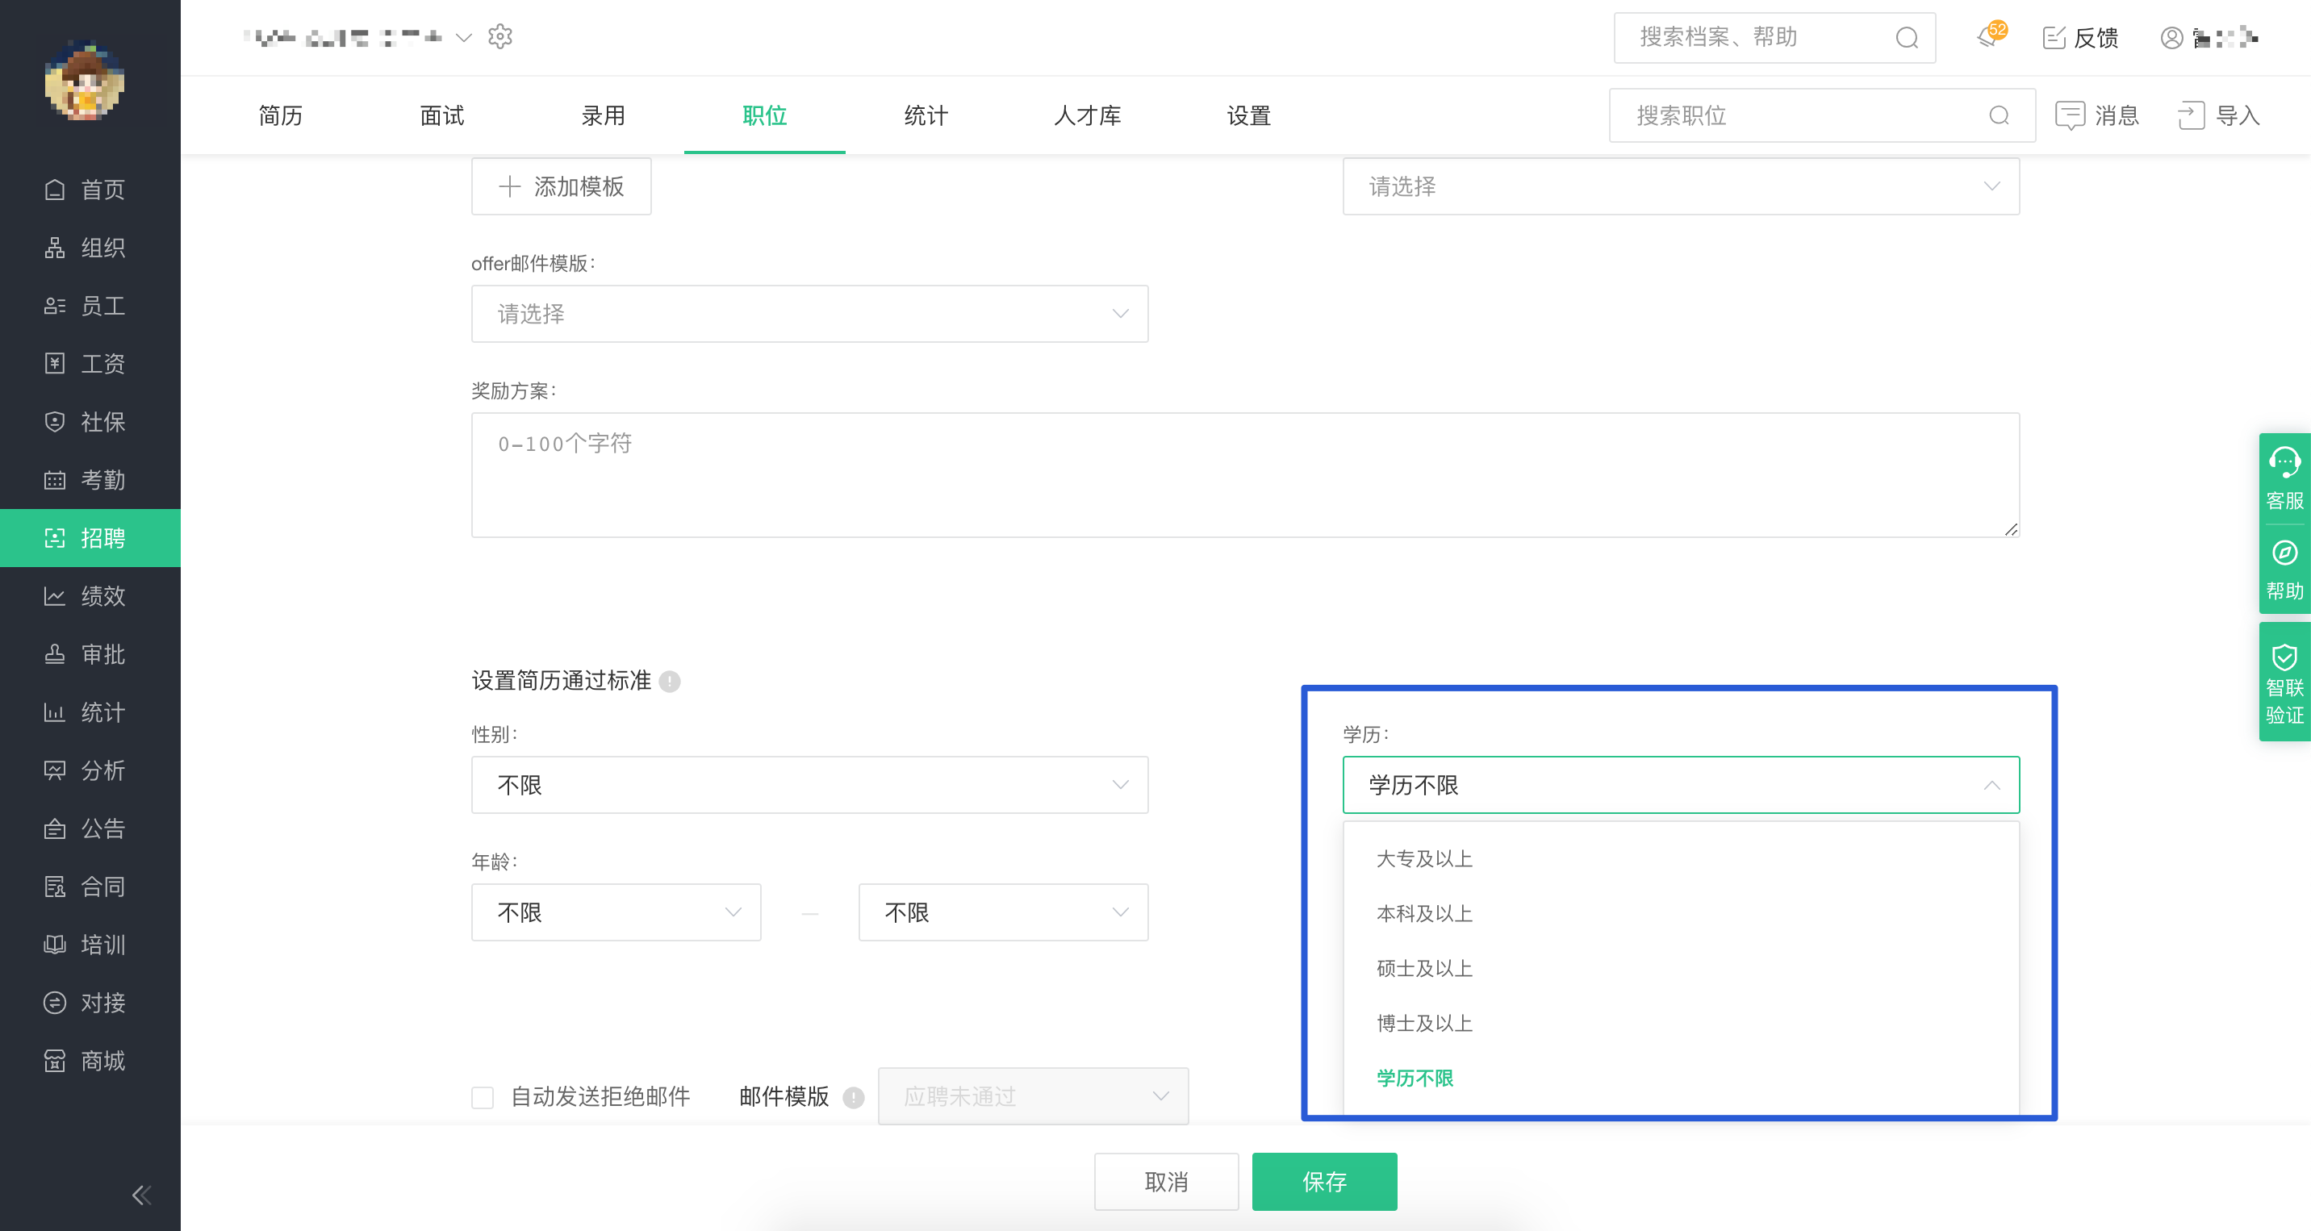Click search icon in 搜索档案、帮助 box
This screenshot has width=2311, height=1231.
(1907, 38)
